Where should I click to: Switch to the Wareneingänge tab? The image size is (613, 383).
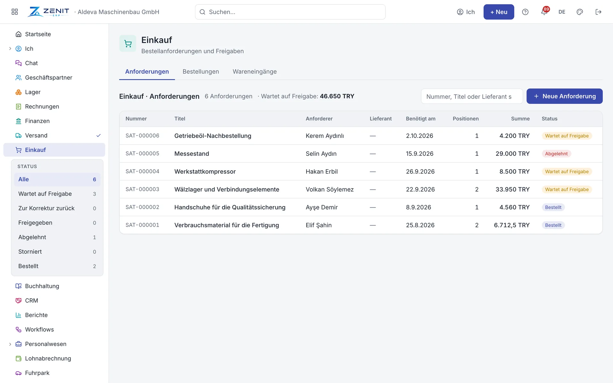pyautogui.click(x=255, y=71)
